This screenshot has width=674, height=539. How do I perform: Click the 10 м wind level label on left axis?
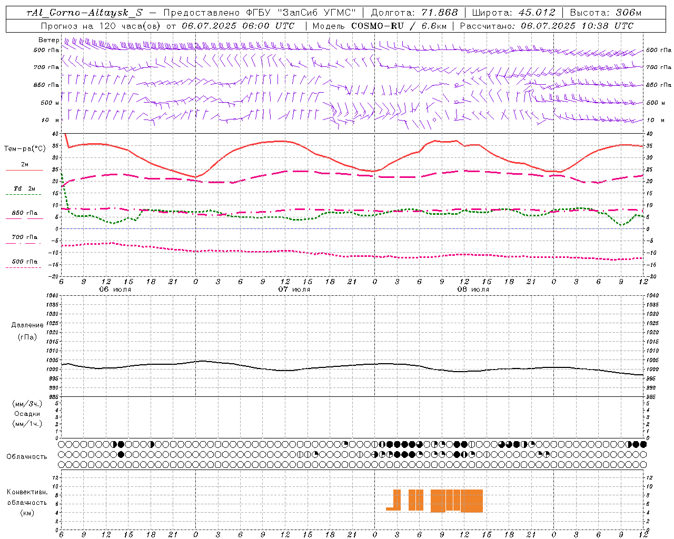[x=51, y=120]
